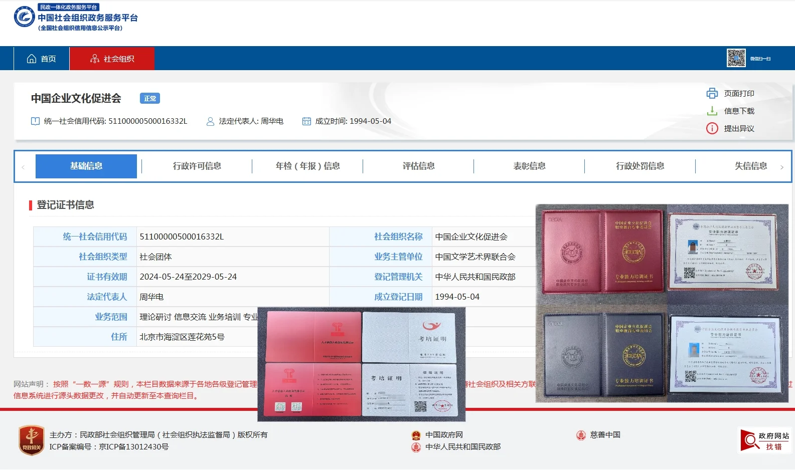Click the emblem icon beside 中国政府网
This screenshot has width=795, height=470.
pyautogui.click(x=416, y=435)
